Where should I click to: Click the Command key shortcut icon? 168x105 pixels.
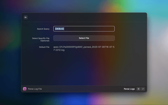click(x=139, y=89)
